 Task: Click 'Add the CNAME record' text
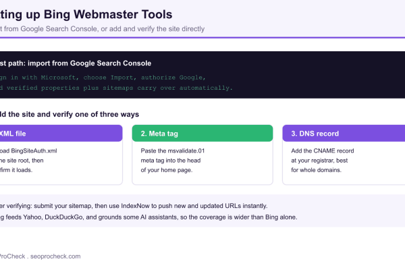(323, 151)
